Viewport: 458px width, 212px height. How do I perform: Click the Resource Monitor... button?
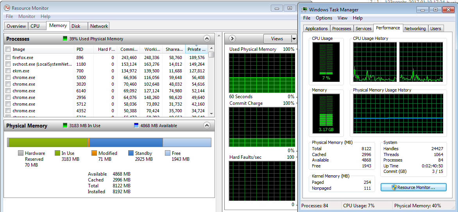click(x=413, y=187)
